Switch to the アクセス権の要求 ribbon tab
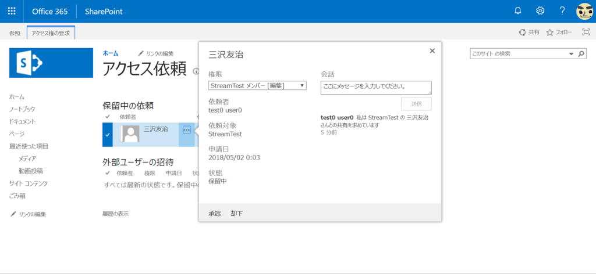596x274 pixels. (51, 33)
